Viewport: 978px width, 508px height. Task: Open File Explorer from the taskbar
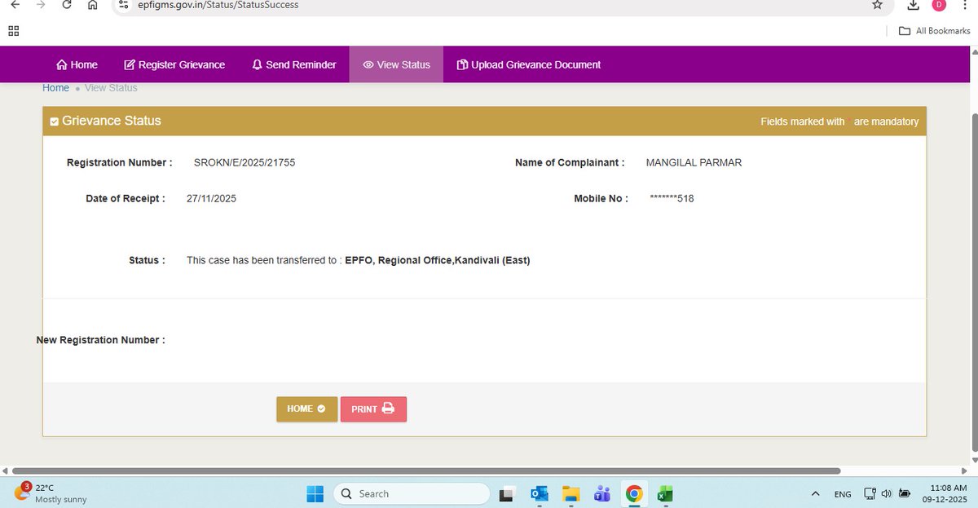point(570,493)
